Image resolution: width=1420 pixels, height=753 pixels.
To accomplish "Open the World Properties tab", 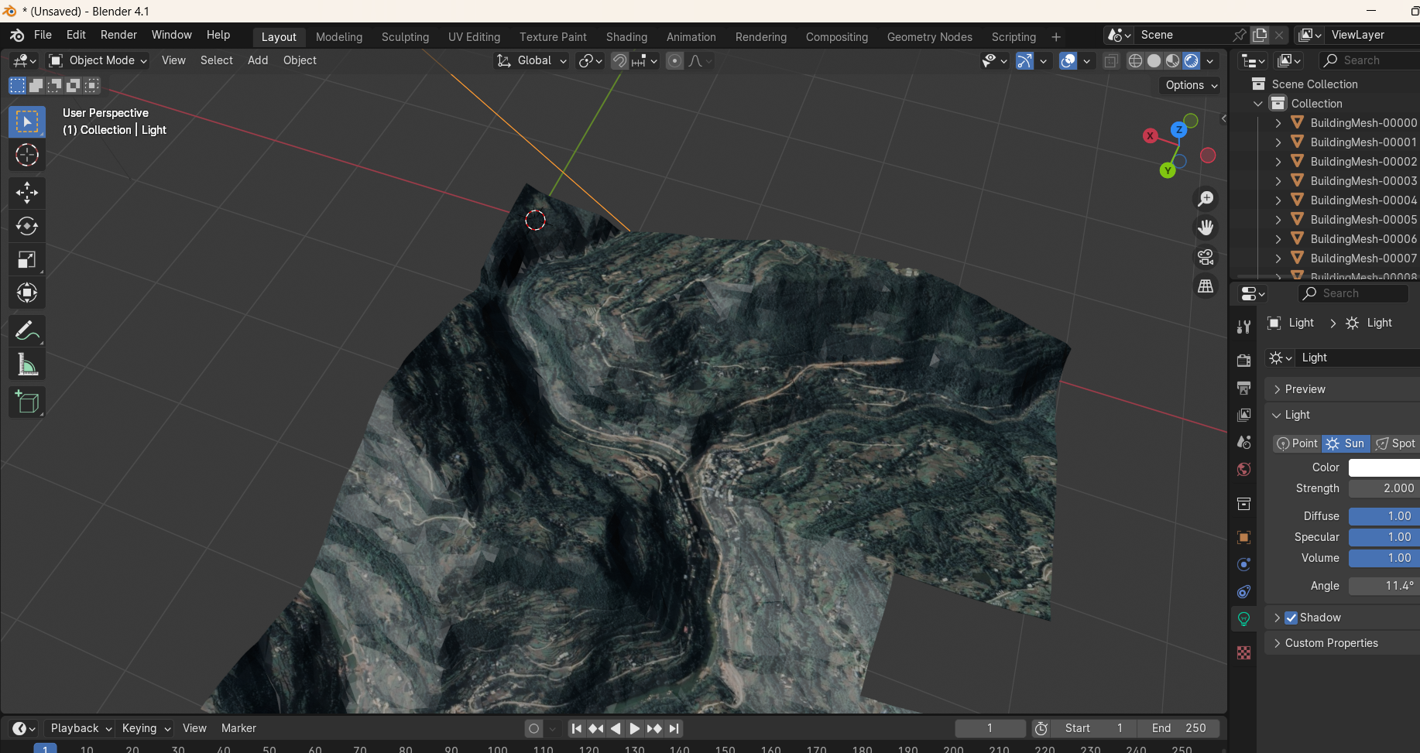I will click(x=1243, y=469).
